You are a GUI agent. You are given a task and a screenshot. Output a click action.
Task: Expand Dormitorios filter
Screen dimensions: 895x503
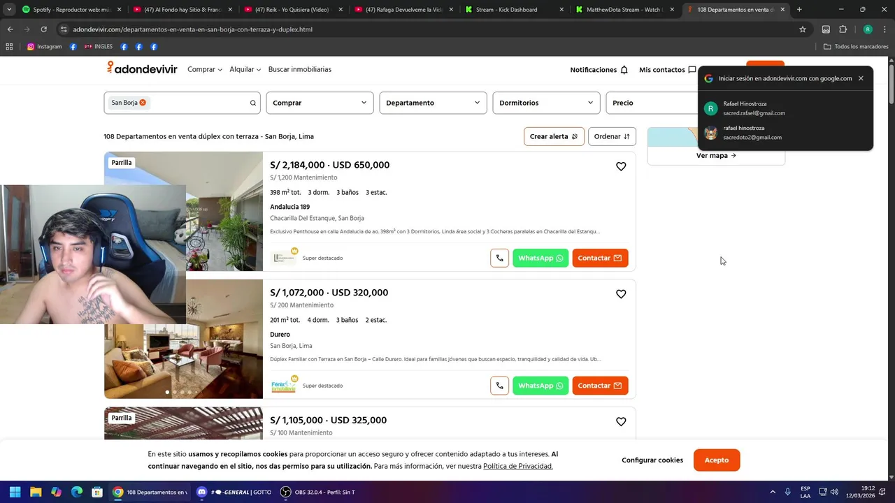coord(546,103)
